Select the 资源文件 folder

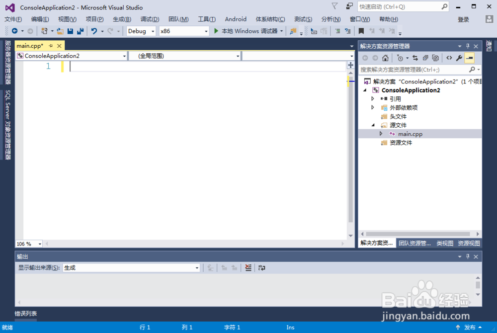tap(401, 143)
